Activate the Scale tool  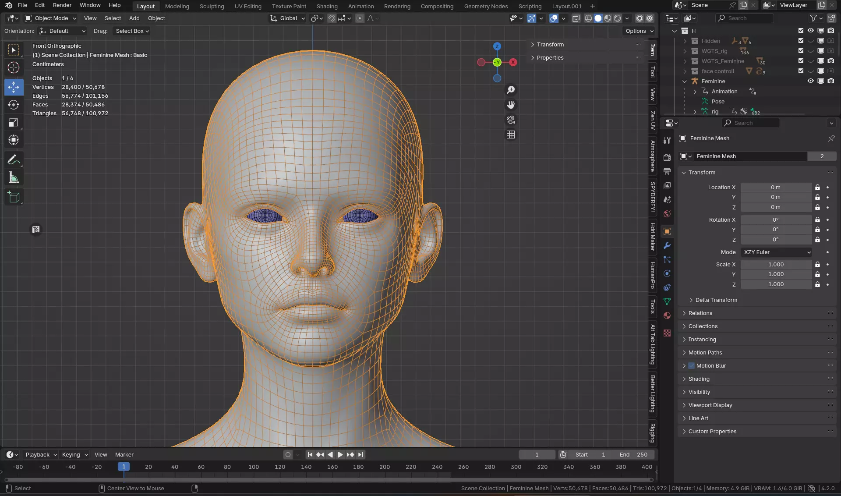tap(14, 122)
